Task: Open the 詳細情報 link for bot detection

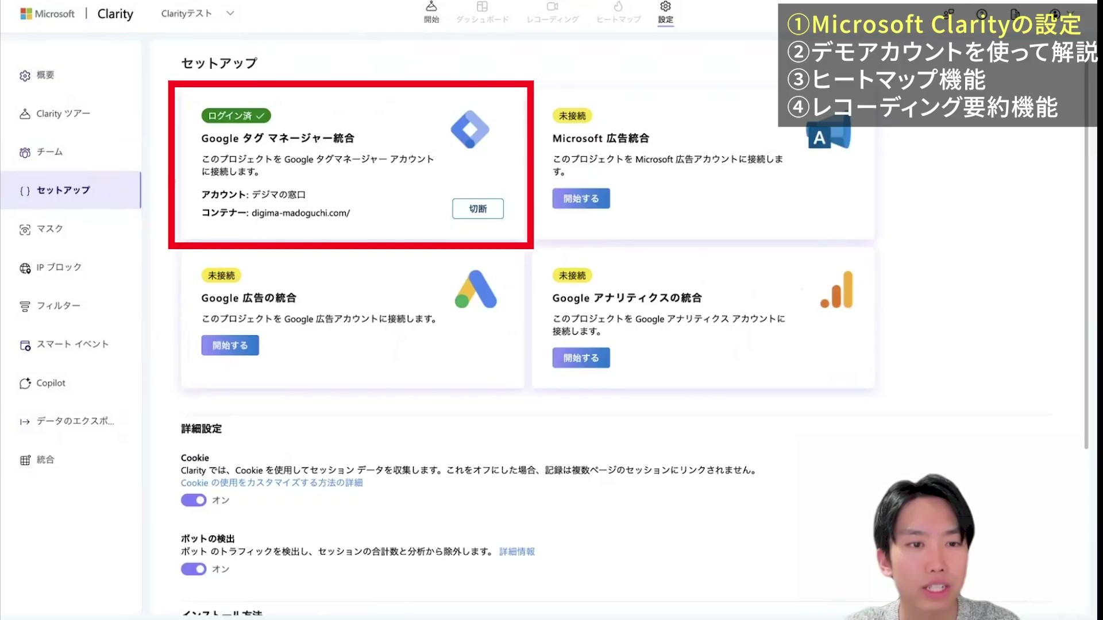Action: tap(517, 552)
